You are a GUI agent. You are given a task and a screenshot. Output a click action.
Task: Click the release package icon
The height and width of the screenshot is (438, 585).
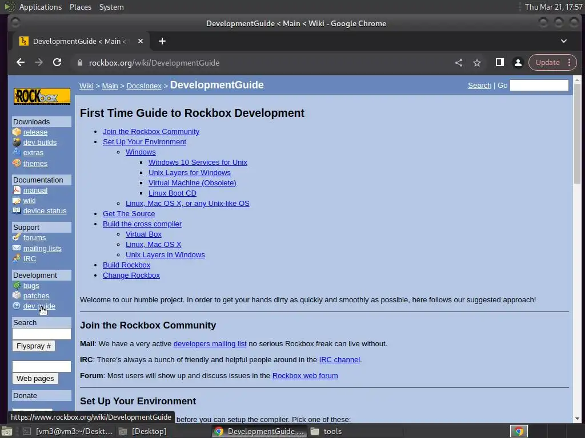[x=17, y=132]
